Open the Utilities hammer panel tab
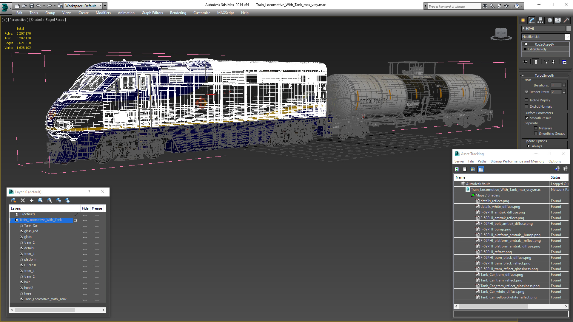Viewport: 573px width, 322px height. [x=566, y=20]
